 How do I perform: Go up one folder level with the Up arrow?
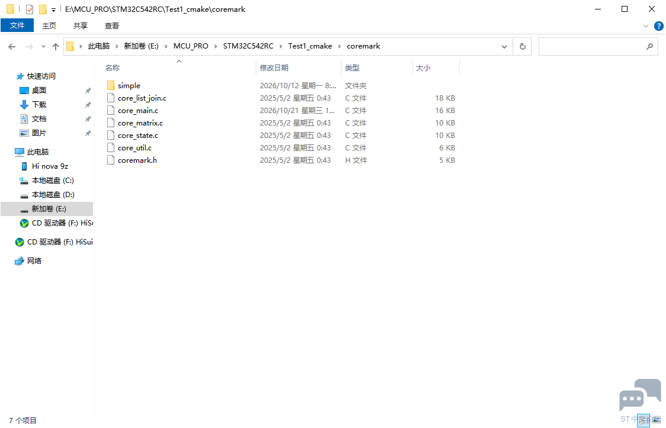[56, 47]
